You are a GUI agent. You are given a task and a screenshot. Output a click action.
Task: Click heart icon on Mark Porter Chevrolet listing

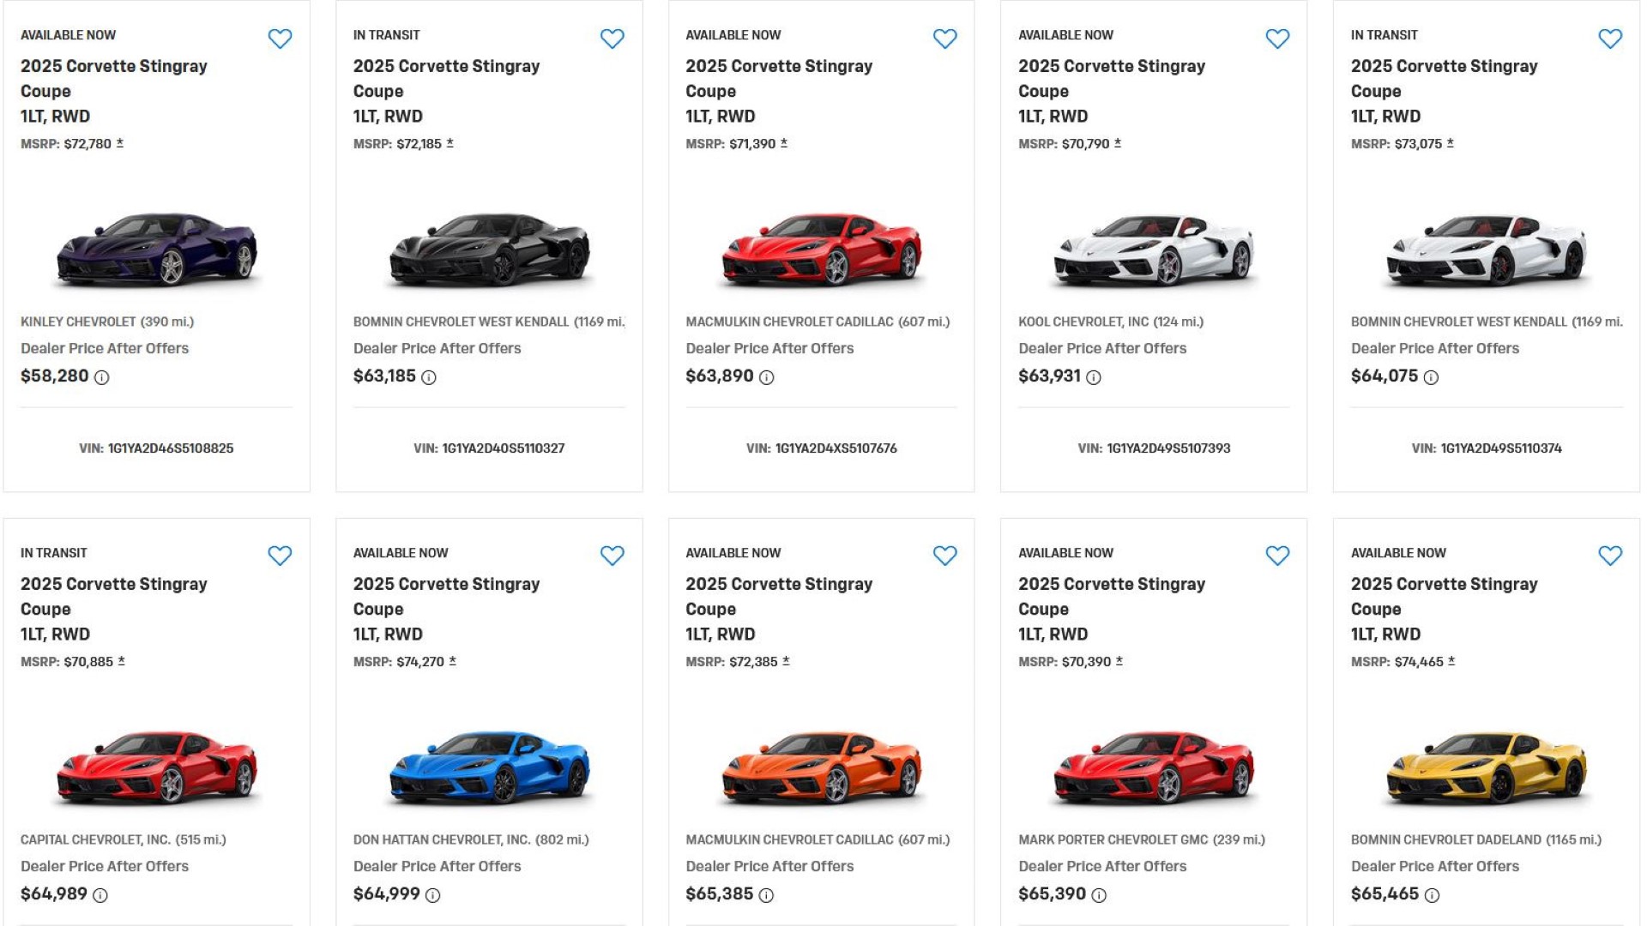1277,556
